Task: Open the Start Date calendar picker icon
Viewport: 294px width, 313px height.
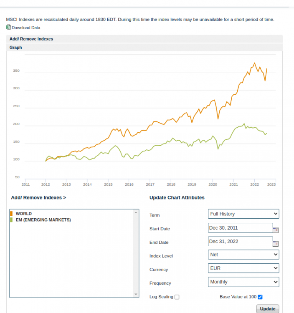Action: [x=276, y=230]
